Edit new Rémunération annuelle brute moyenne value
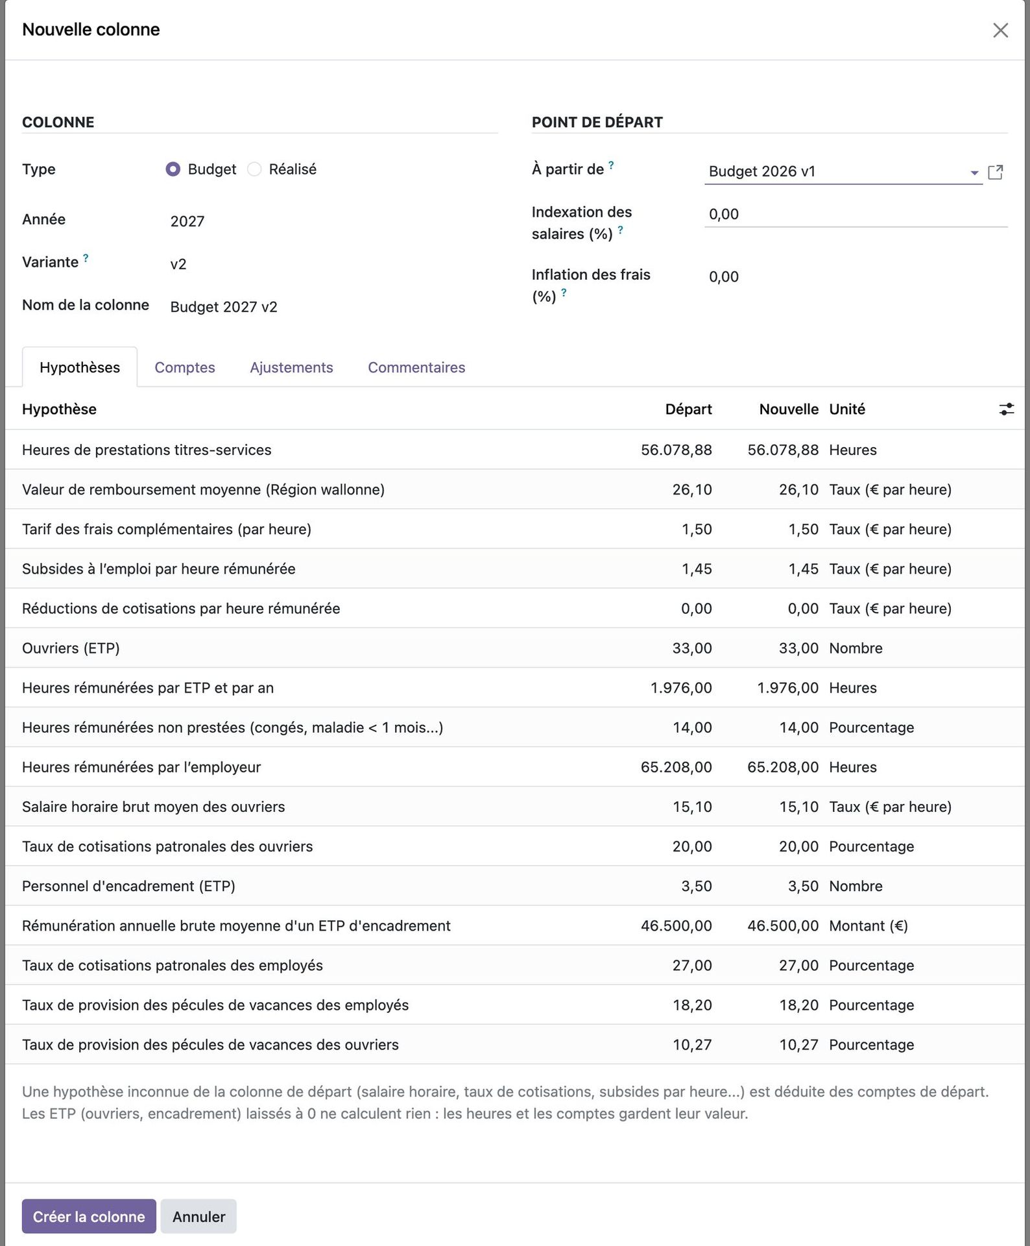1030x1246 pixels. (x=783, y=925)
